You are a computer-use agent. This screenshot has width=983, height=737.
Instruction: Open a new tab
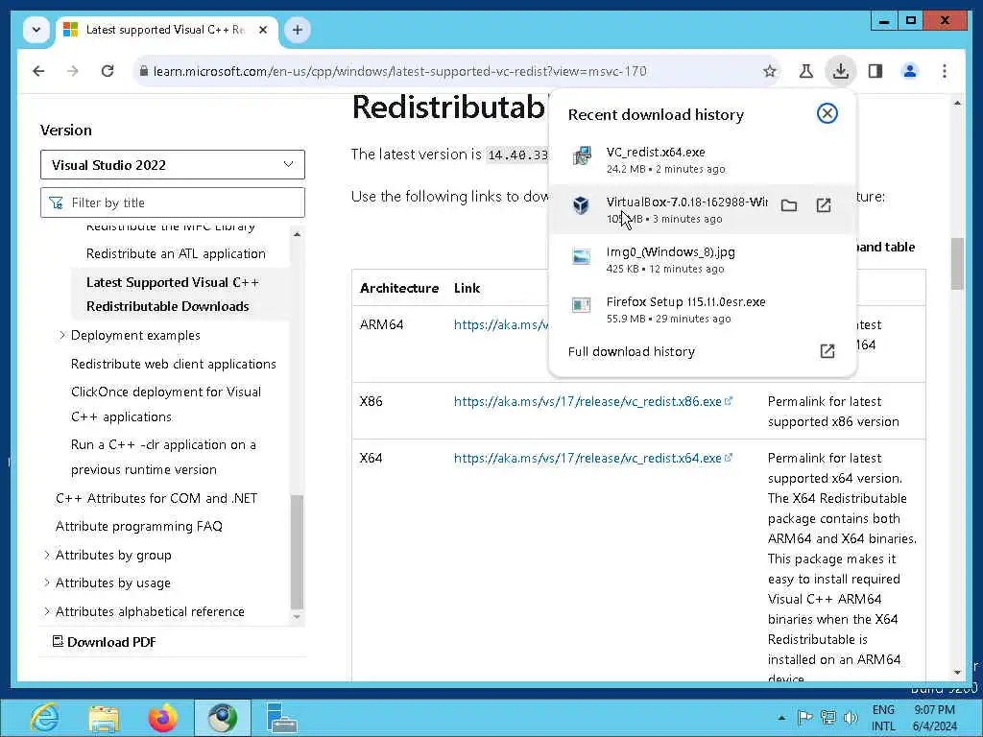click(x=298, y=30)
